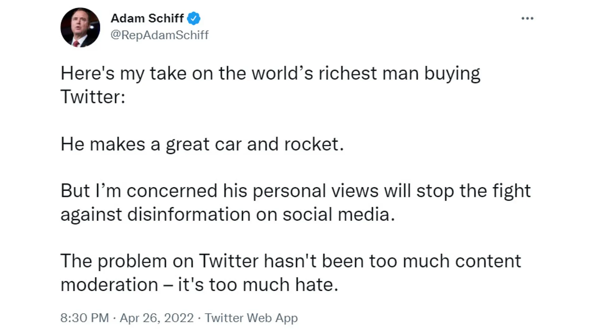
Task: Open the "Twitter Web App" source label
Action: tap(251, 318)
